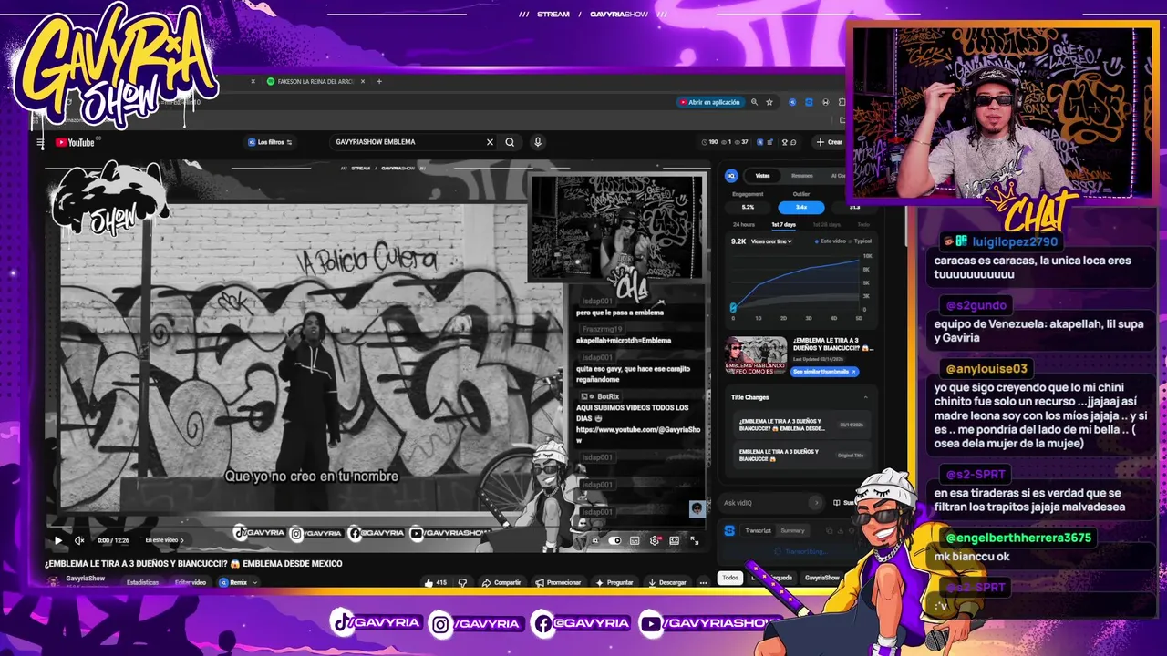Go to YouTube home via logo

pos(75,142)
